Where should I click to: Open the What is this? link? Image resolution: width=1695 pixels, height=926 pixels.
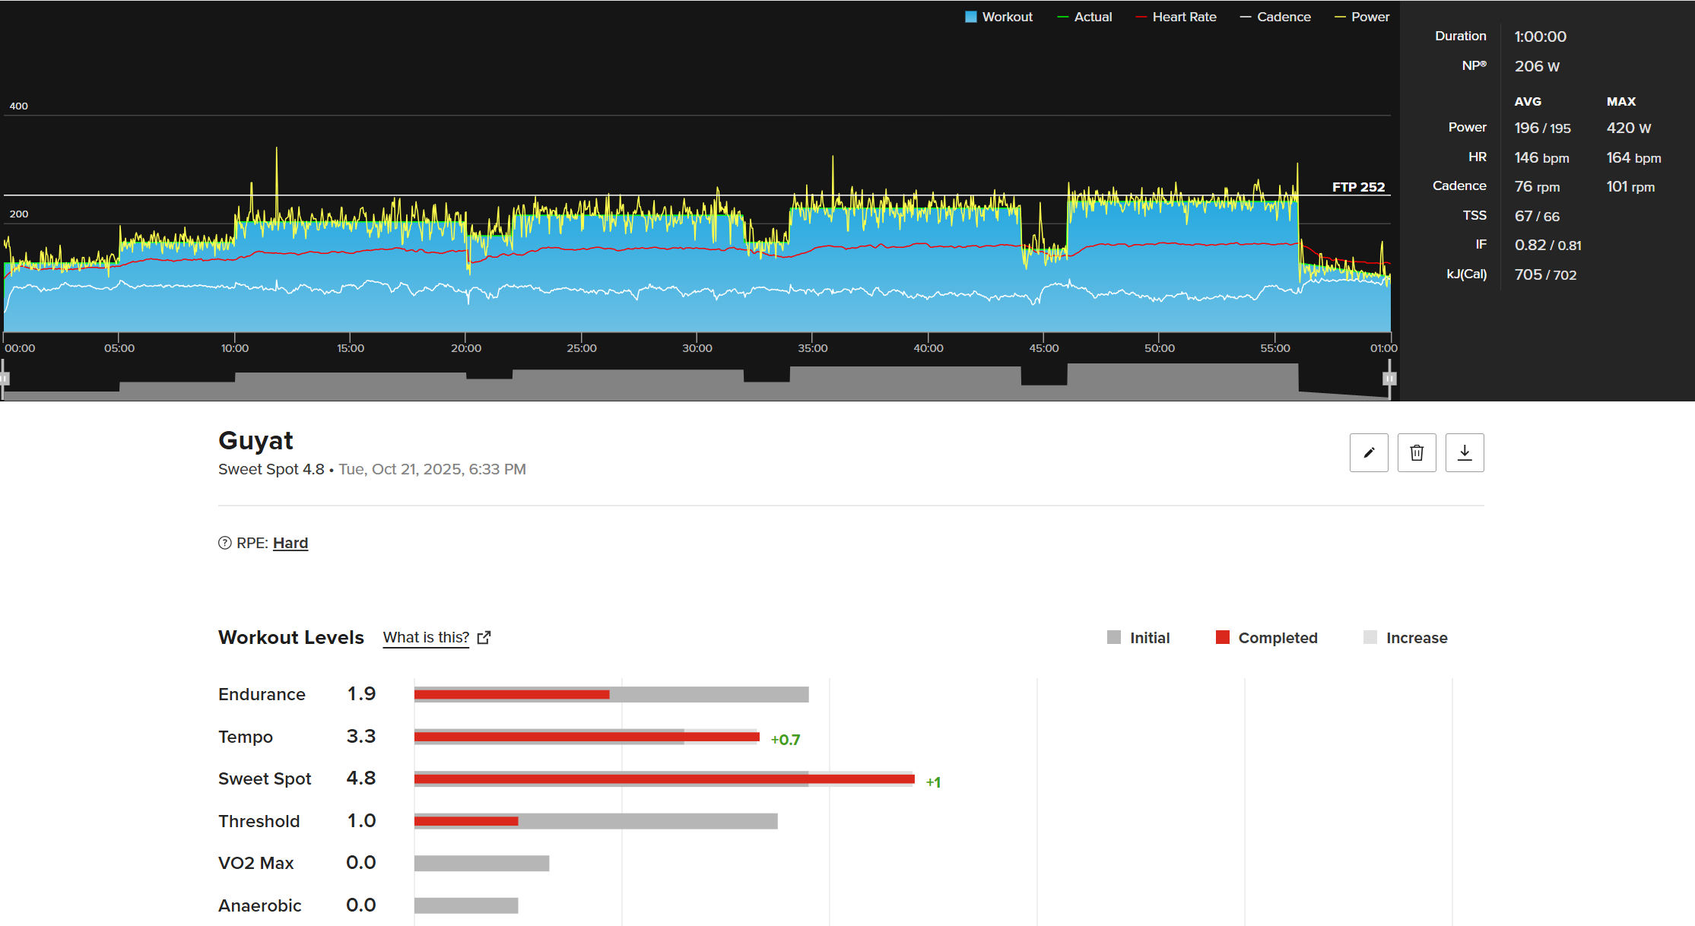(426, 638)
